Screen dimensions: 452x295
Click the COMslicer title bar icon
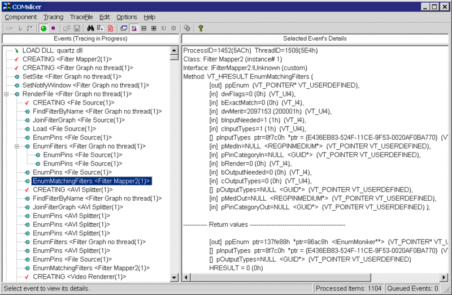tap(7, 6)
